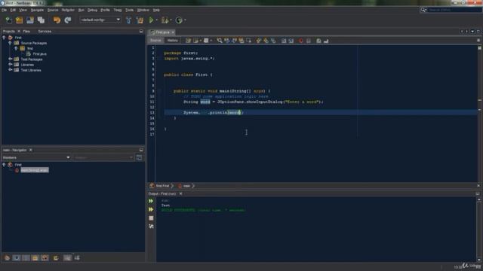Open Output panel settings icon

151,227
